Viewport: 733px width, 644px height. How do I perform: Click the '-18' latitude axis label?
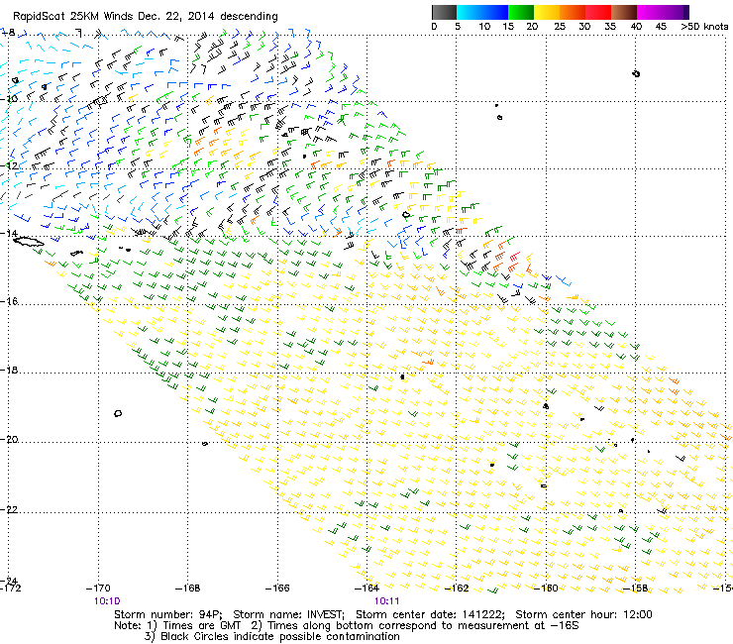click(9, 370)
